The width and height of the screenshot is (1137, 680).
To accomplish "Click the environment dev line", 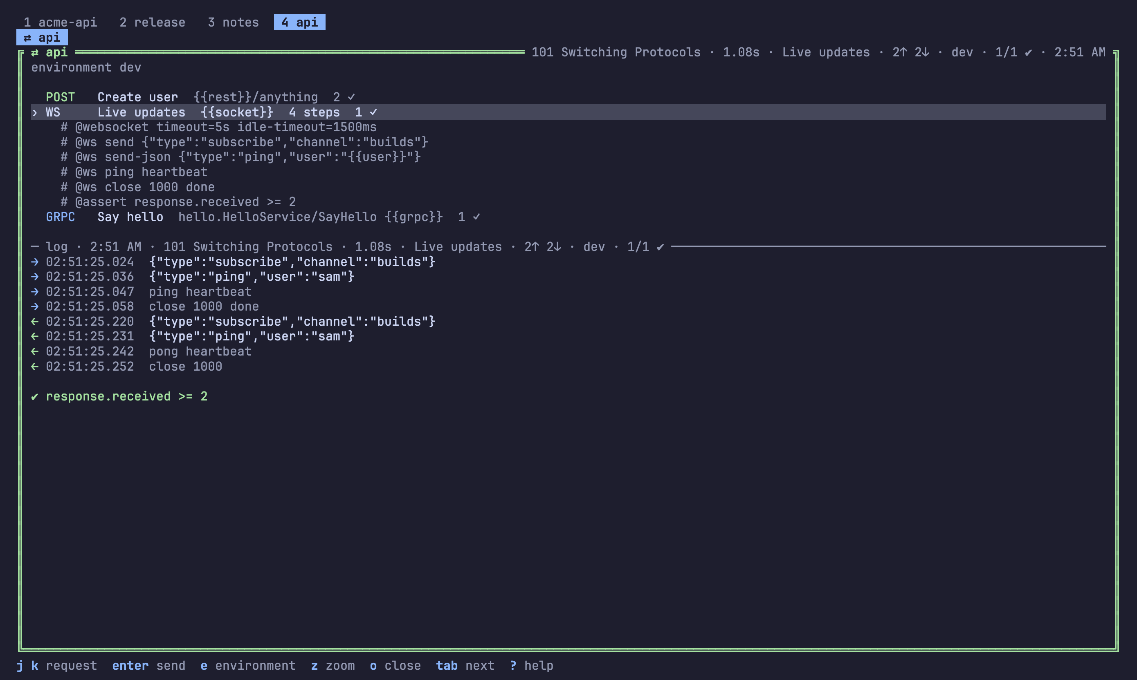I will [x=86, y=67].
